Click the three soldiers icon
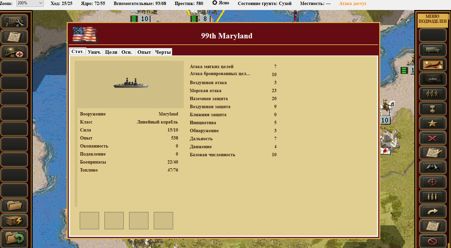Screen dimensions: 451x248 point(433,94)
